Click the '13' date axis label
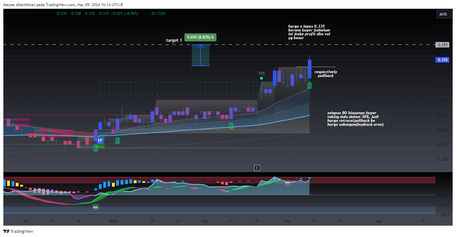 [231, 221]
